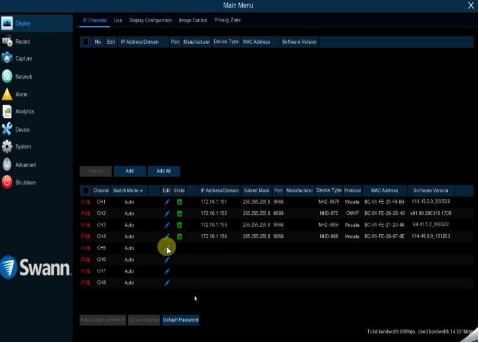This screenshot has height=343, width=479.
Task: Open Network settings globe icon
Action: 7,77
